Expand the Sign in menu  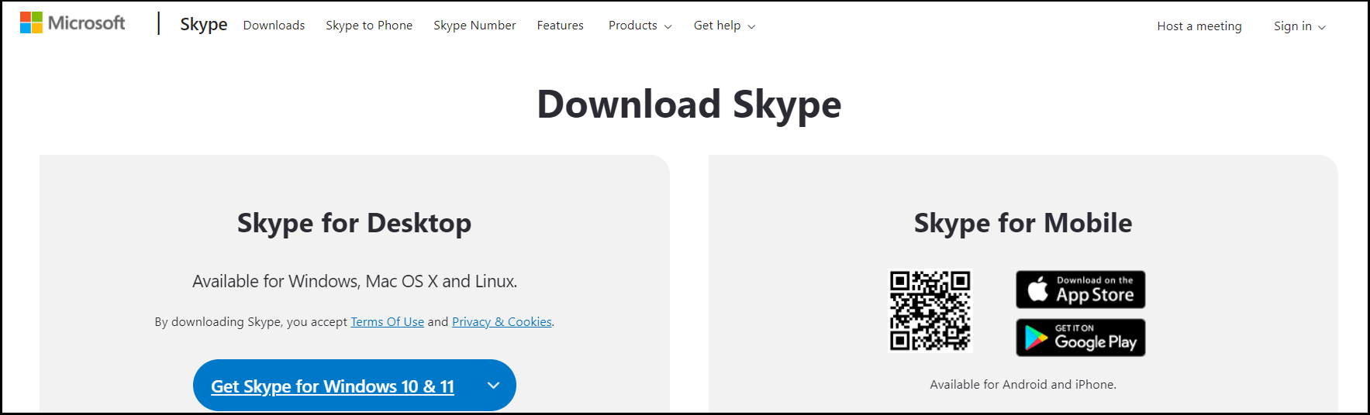(1299, 26)
